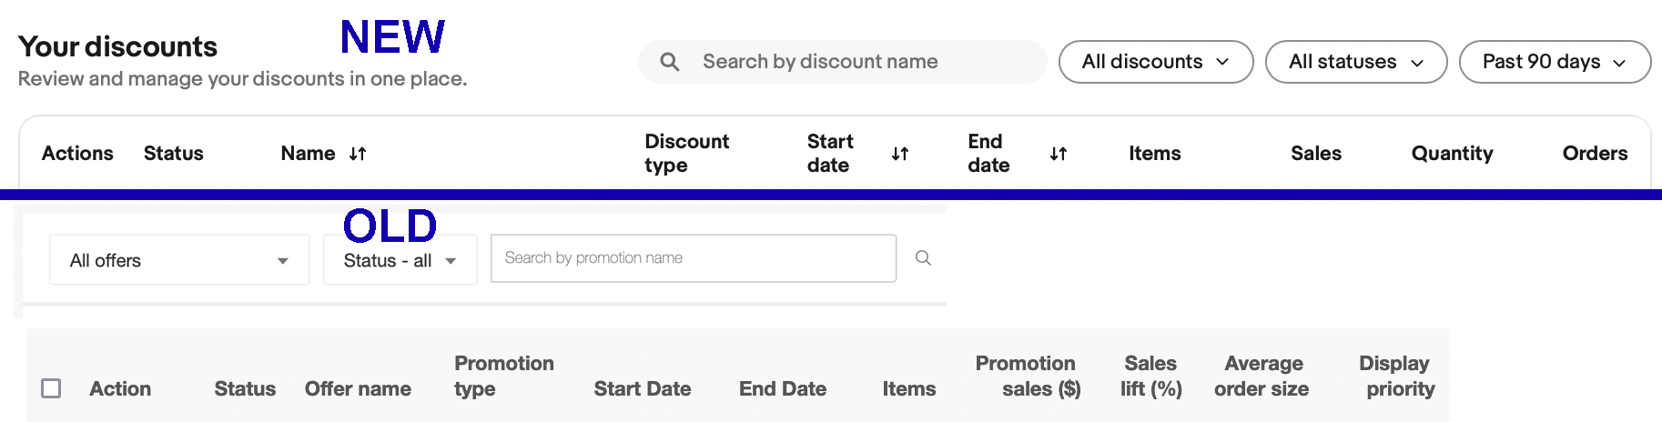Tick the select-all checkbox beside Action
This screenshot has height=422, width=1662.
tap(52, 388)
